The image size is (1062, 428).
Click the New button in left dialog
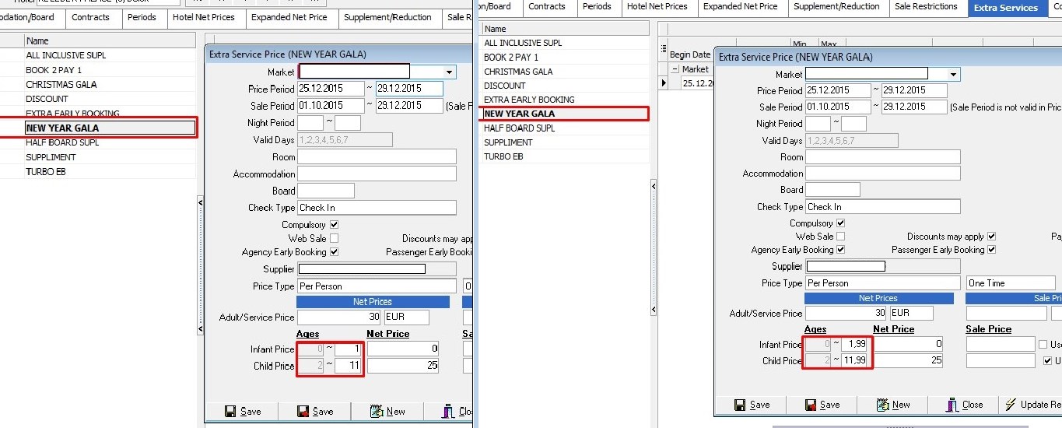387,412
